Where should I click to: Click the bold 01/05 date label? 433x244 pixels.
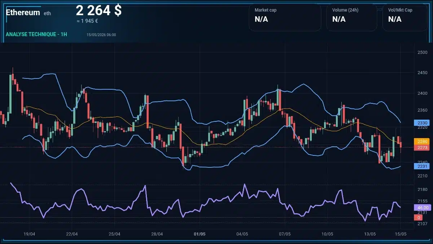click(200, 234)
